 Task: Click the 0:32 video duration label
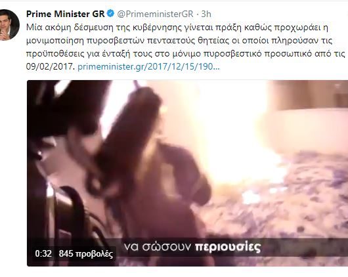tap(43, 253)
